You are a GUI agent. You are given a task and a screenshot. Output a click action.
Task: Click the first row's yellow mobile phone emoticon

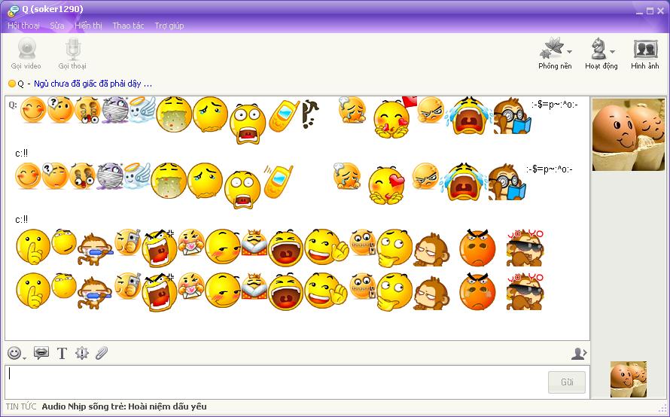pos(284,116)
